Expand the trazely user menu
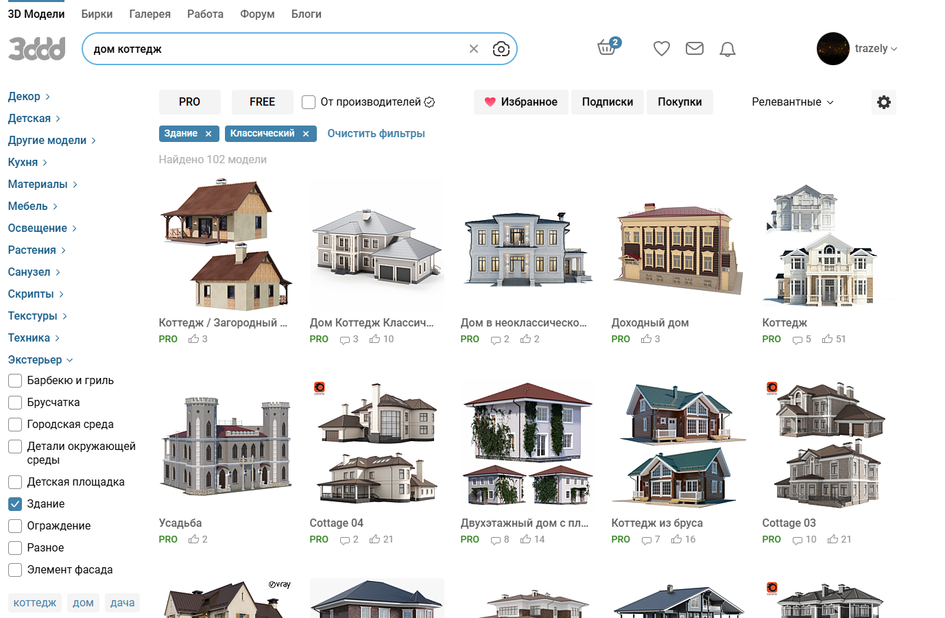The width and height of the screenshot is (945, 618). coord(857,49)
